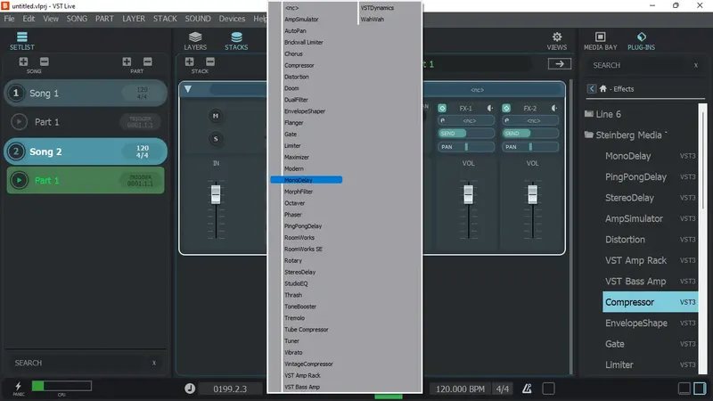713x401 pixels.
Task: Open the Edit menu
Action: (x=29, y=19)
